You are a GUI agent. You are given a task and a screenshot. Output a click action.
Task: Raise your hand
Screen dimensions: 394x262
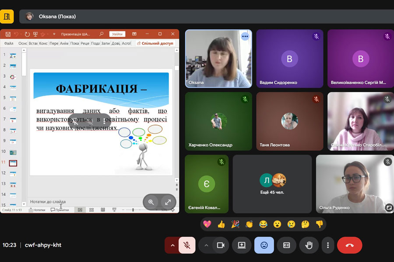(309, 245)
